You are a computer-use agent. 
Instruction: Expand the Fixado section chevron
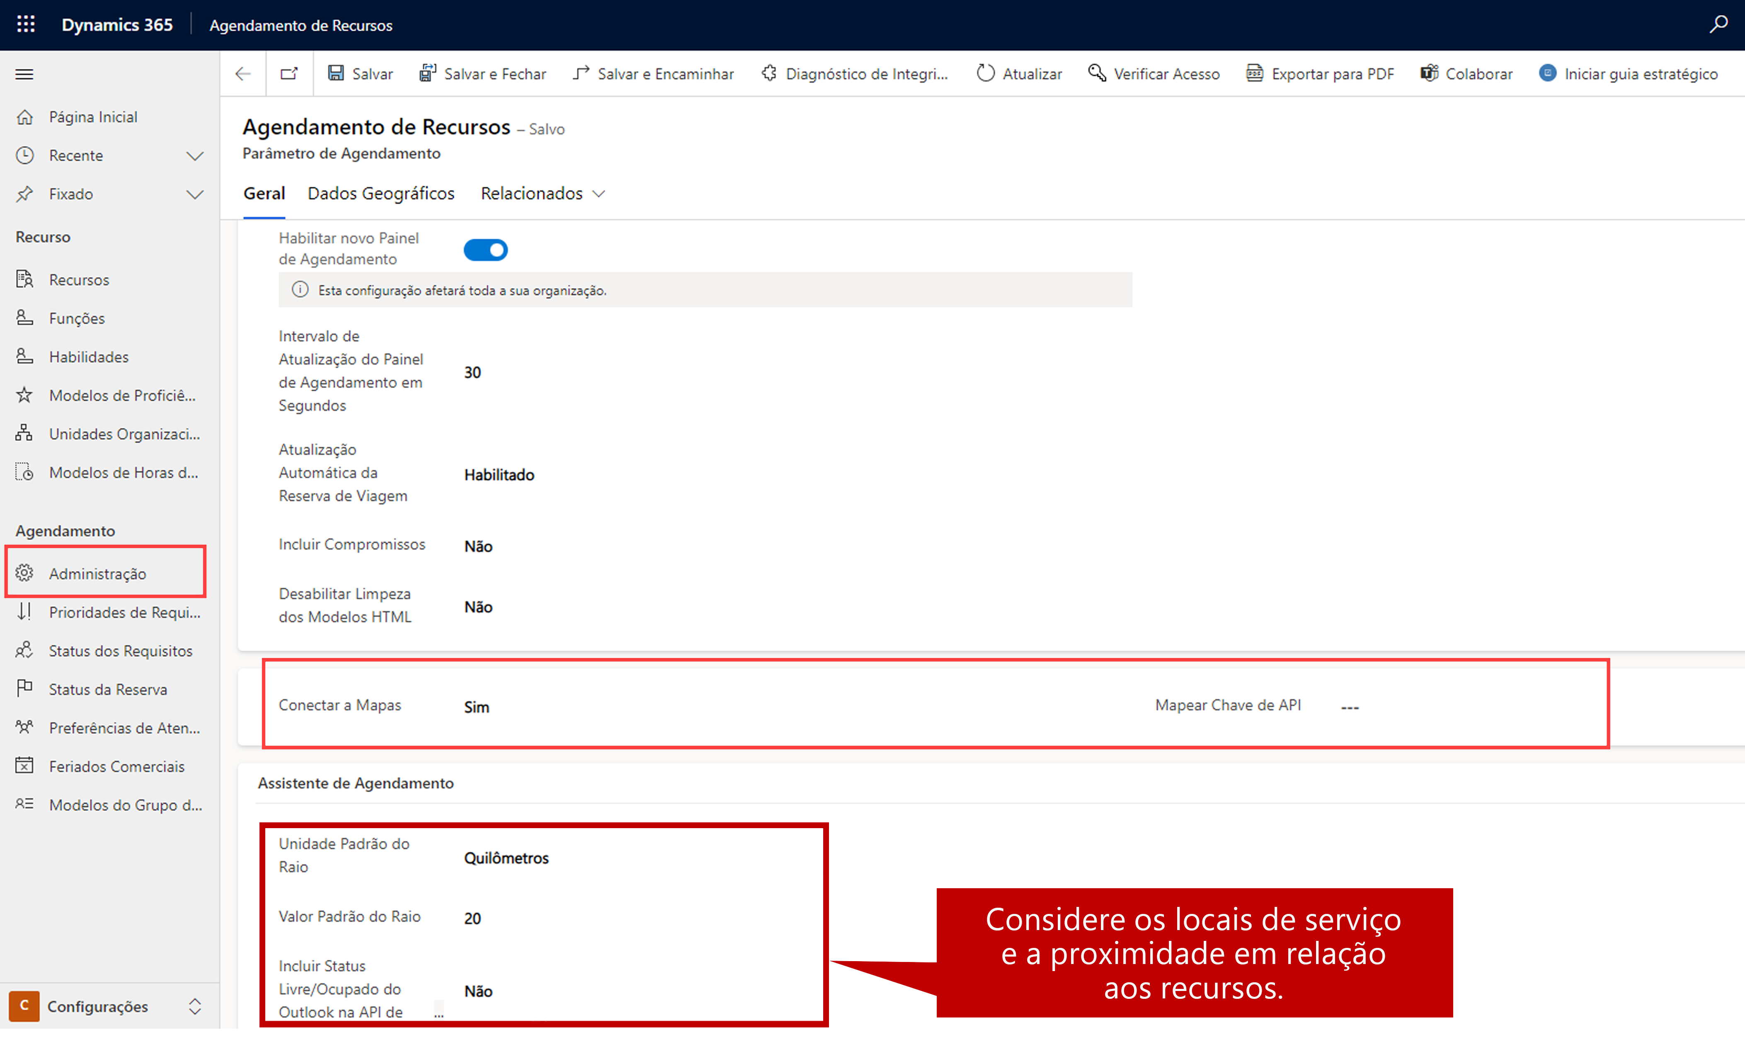coord(195,194)
